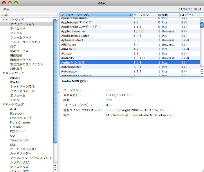Click the yellow minimize window button

(x=10, y=3)
